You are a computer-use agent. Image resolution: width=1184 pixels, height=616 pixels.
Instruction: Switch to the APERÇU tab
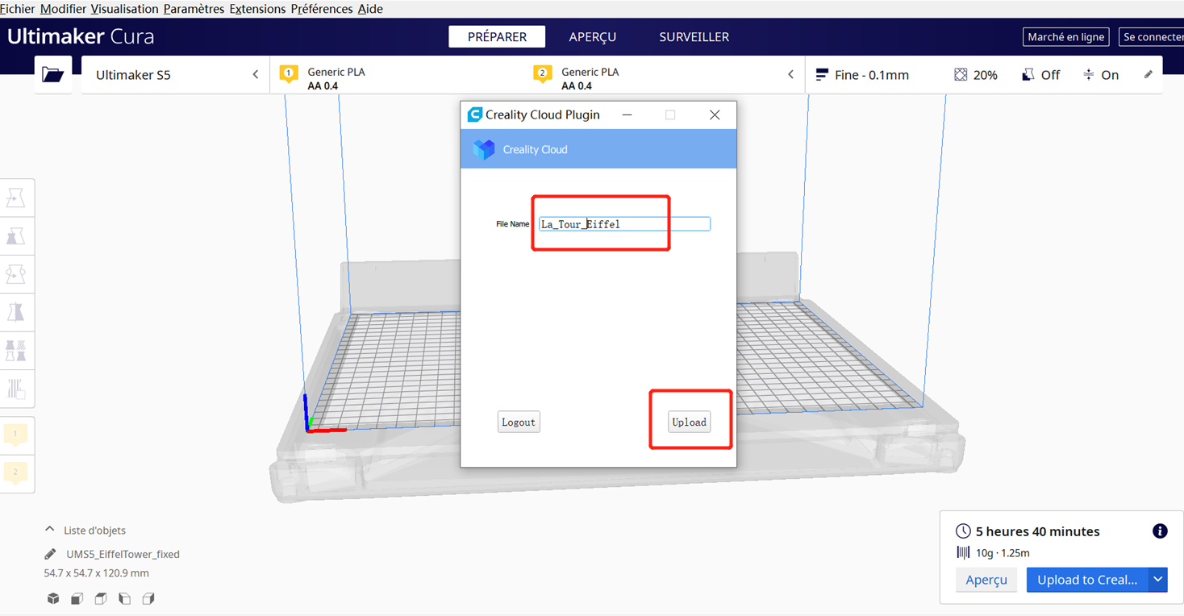(x=593, y=36)
